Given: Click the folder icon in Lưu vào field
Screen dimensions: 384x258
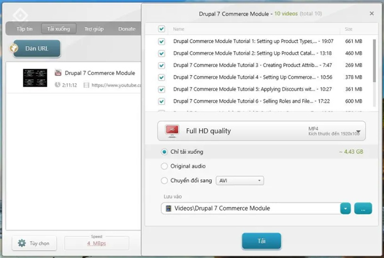Looking at the screenshot, I should click(169, 208).
